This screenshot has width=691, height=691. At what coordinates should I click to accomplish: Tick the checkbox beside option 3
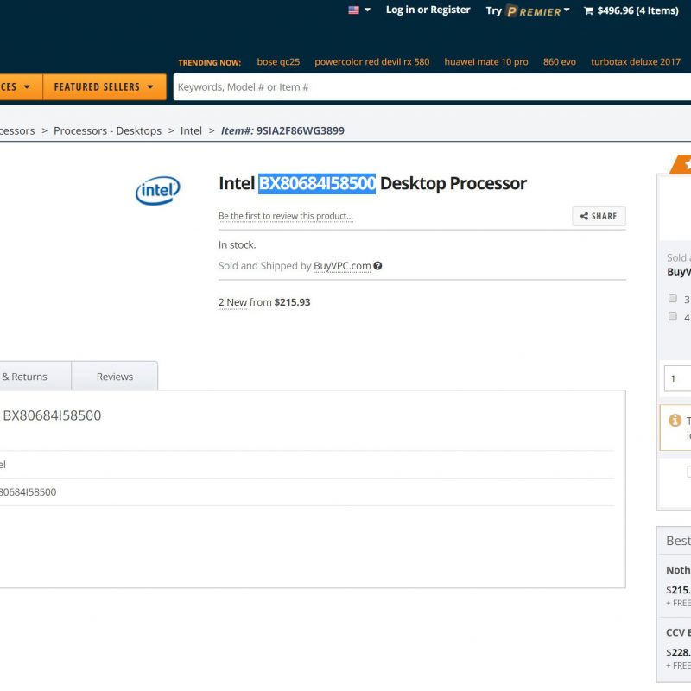pos(673,298)
